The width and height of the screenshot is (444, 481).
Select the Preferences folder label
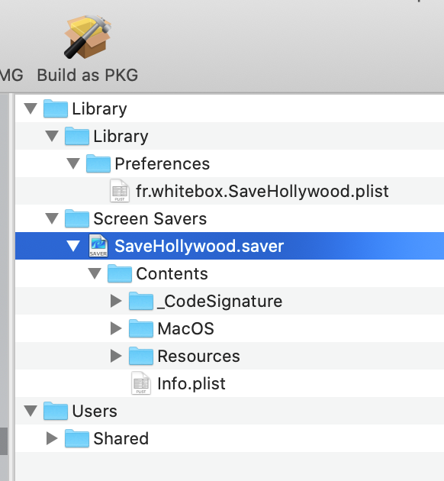162,163
